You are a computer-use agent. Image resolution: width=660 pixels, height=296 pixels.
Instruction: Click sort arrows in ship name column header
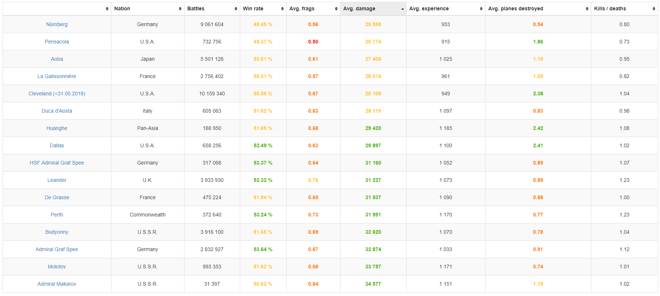pyautogui.click(x=107, y=9)
